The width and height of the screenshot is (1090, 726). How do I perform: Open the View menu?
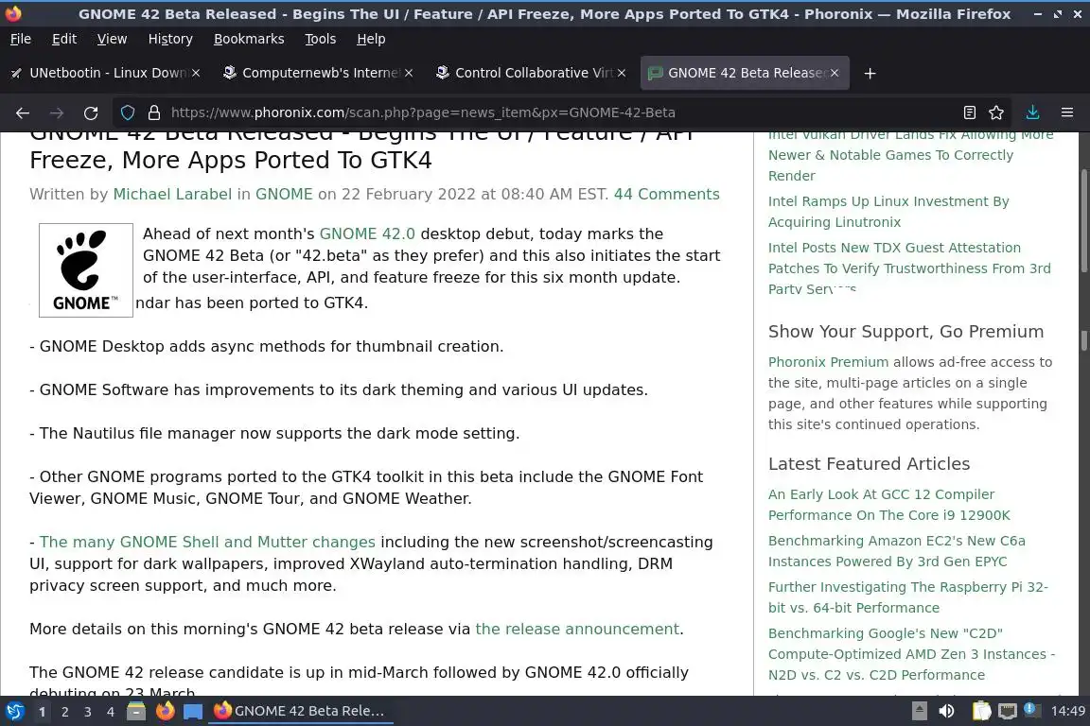click(x=112, y=39)
